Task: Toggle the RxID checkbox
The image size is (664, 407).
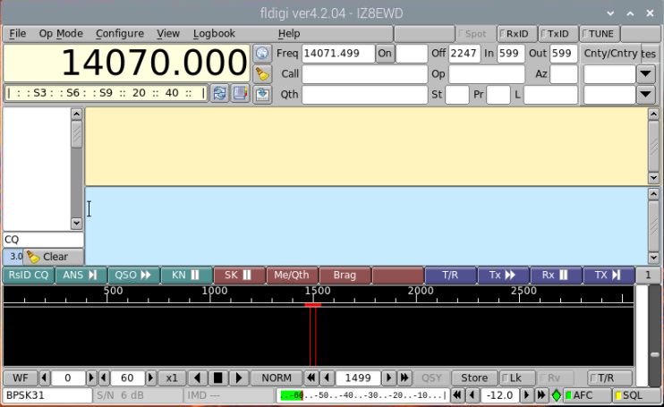Action: click(516, 34)
